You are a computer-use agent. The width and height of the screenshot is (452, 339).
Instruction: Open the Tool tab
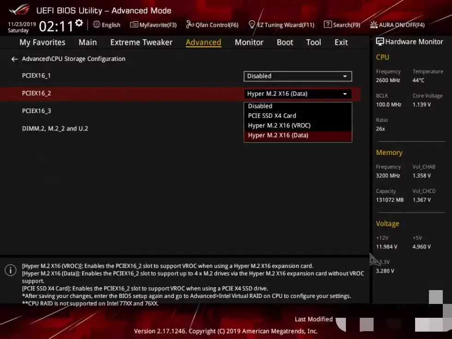pos(313,42)
